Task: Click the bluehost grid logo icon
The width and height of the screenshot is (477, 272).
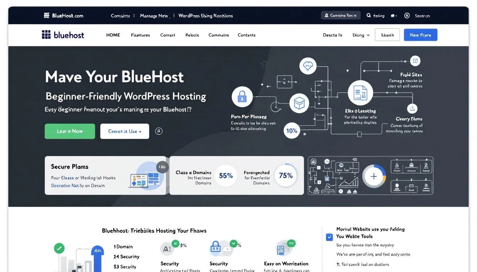Action: 46,35
